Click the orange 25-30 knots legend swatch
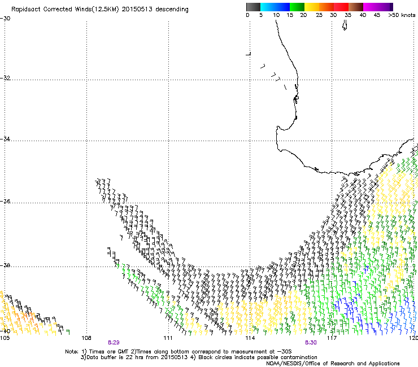The height and width of the screenshot is (367, 418). [x=326, y=7]
